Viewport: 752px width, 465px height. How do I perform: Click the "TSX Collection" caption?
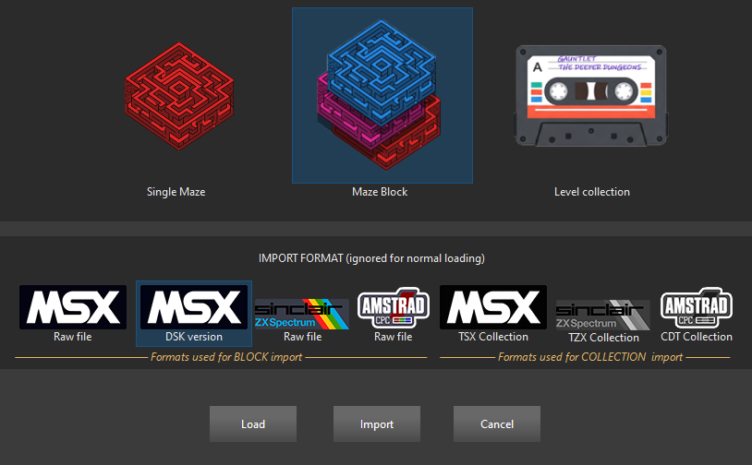pos(493,337)
